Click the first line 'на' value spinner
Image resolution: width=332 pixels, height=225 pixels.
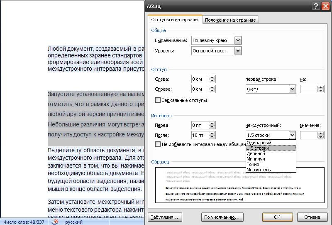coord(320,89)
